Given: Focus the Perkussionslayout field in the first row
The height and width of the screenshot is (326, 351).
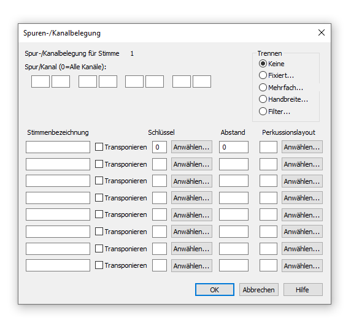Looking at the screenshot, I should tap(268, 147).
